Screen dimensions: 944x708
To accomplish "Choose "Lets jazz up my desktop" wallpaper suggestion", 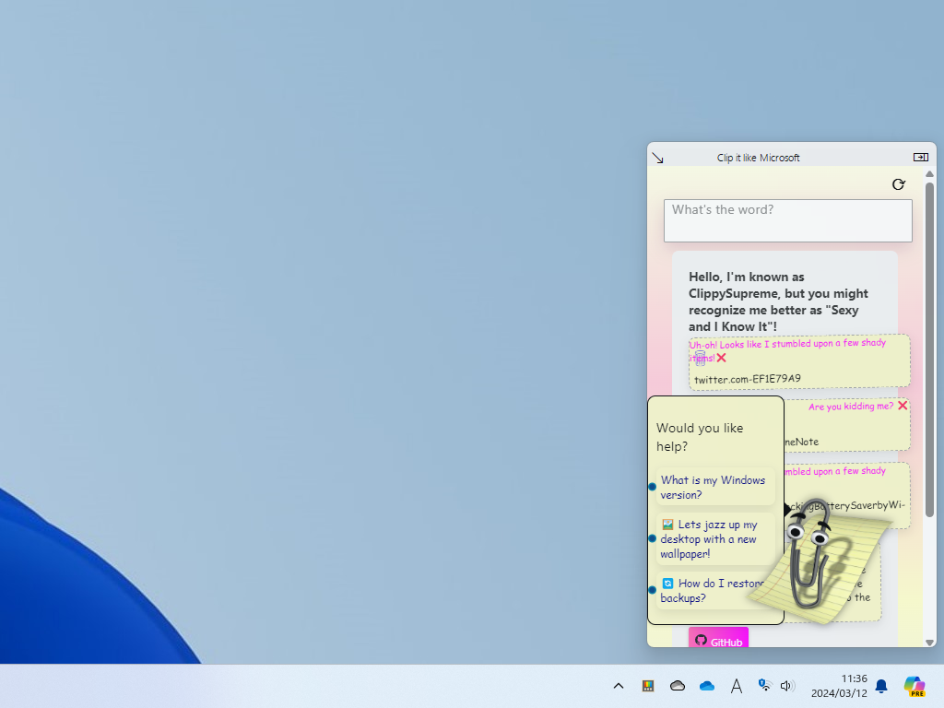I will [x=714, y=538].
